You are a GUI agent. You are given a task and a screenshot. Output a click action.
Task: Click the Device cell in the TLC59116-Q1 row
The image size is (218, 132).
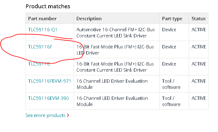169,30
